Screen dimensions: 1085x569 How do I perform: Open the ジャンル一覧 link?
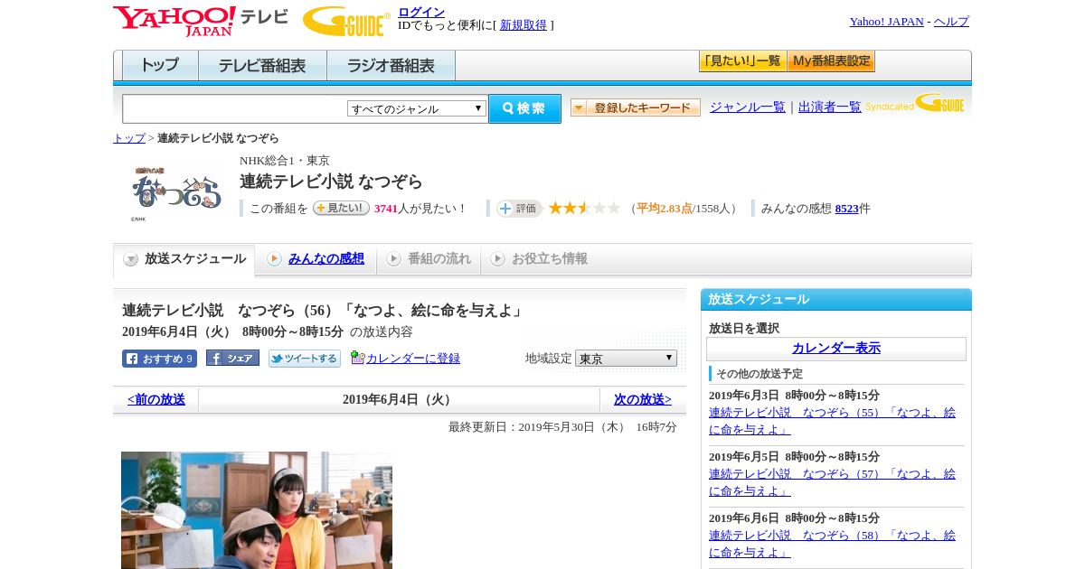(x=747, y=107)
